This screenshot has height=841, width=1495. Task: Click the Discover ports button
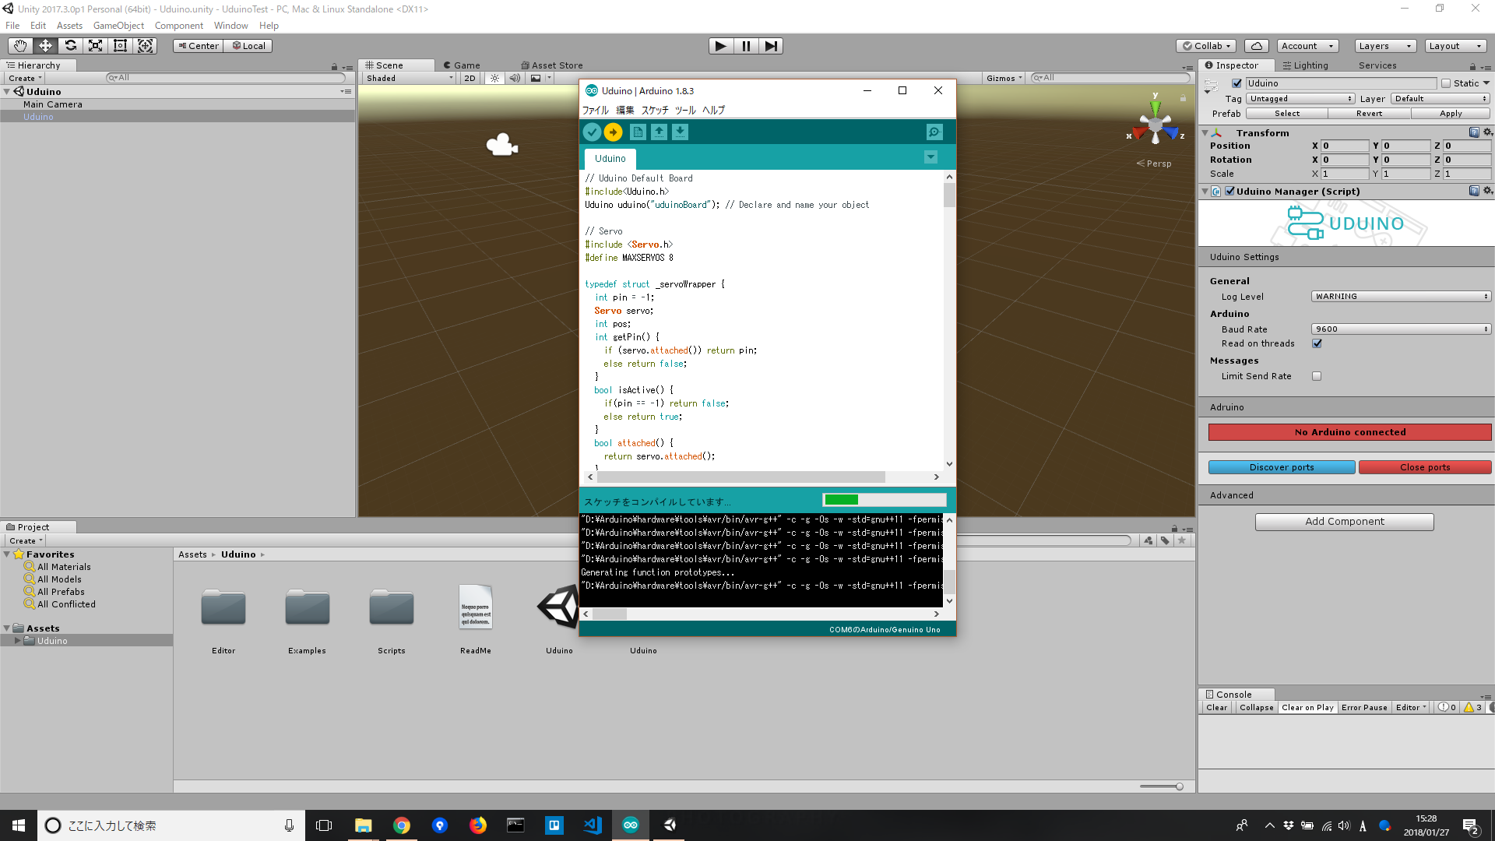[1281, 467]
